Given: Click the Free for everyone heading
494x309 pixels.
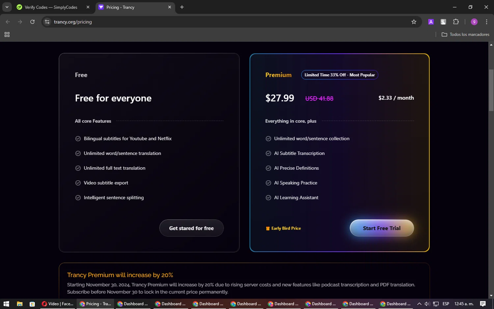Looking at the screenshot, I should pos(113,98).
